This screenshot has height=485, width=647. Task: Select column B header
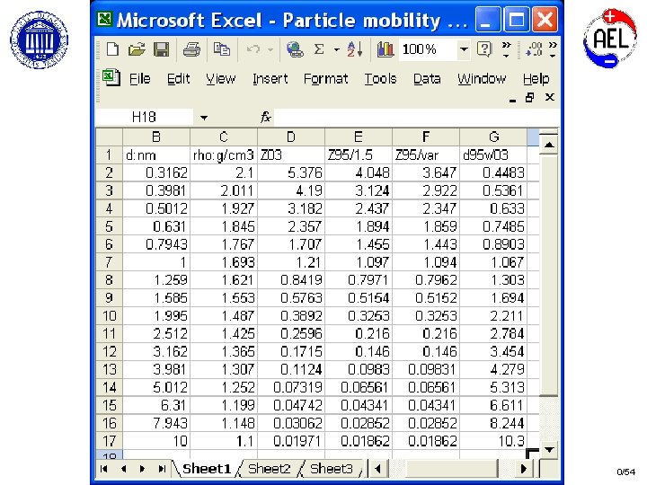point(156,137)
